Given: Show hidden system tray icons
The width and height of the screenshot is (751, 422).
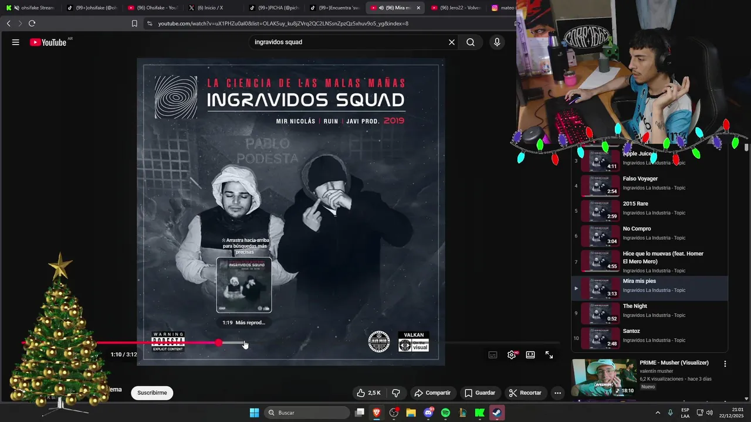Looking at the screenshot, I should click(658, 413).
